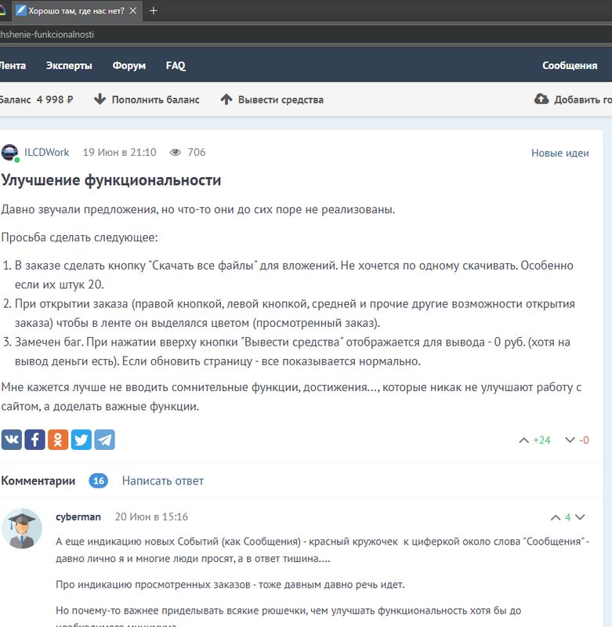
Task: Click the views eye icon
Action: point(176,153)
